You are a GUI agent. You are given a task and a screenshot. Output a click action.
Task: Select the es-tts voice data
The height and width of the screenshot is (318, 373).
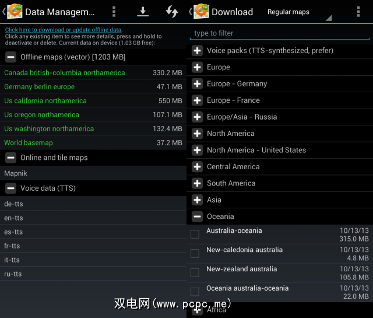(x=93, y=232)
